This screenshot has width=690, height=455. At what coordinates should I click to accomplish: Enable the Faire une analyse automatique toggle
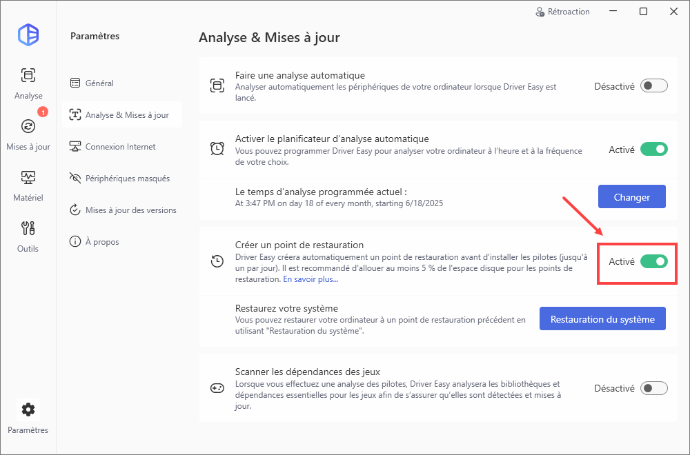pos(654,85)
